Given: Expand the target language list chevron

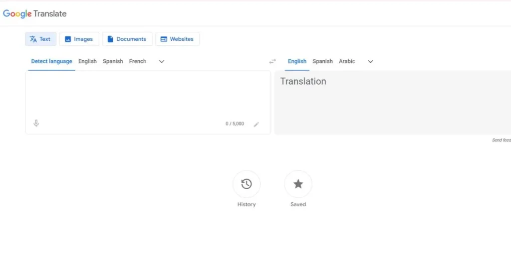Looking at the screenshot, I should [x=370, y=61].
